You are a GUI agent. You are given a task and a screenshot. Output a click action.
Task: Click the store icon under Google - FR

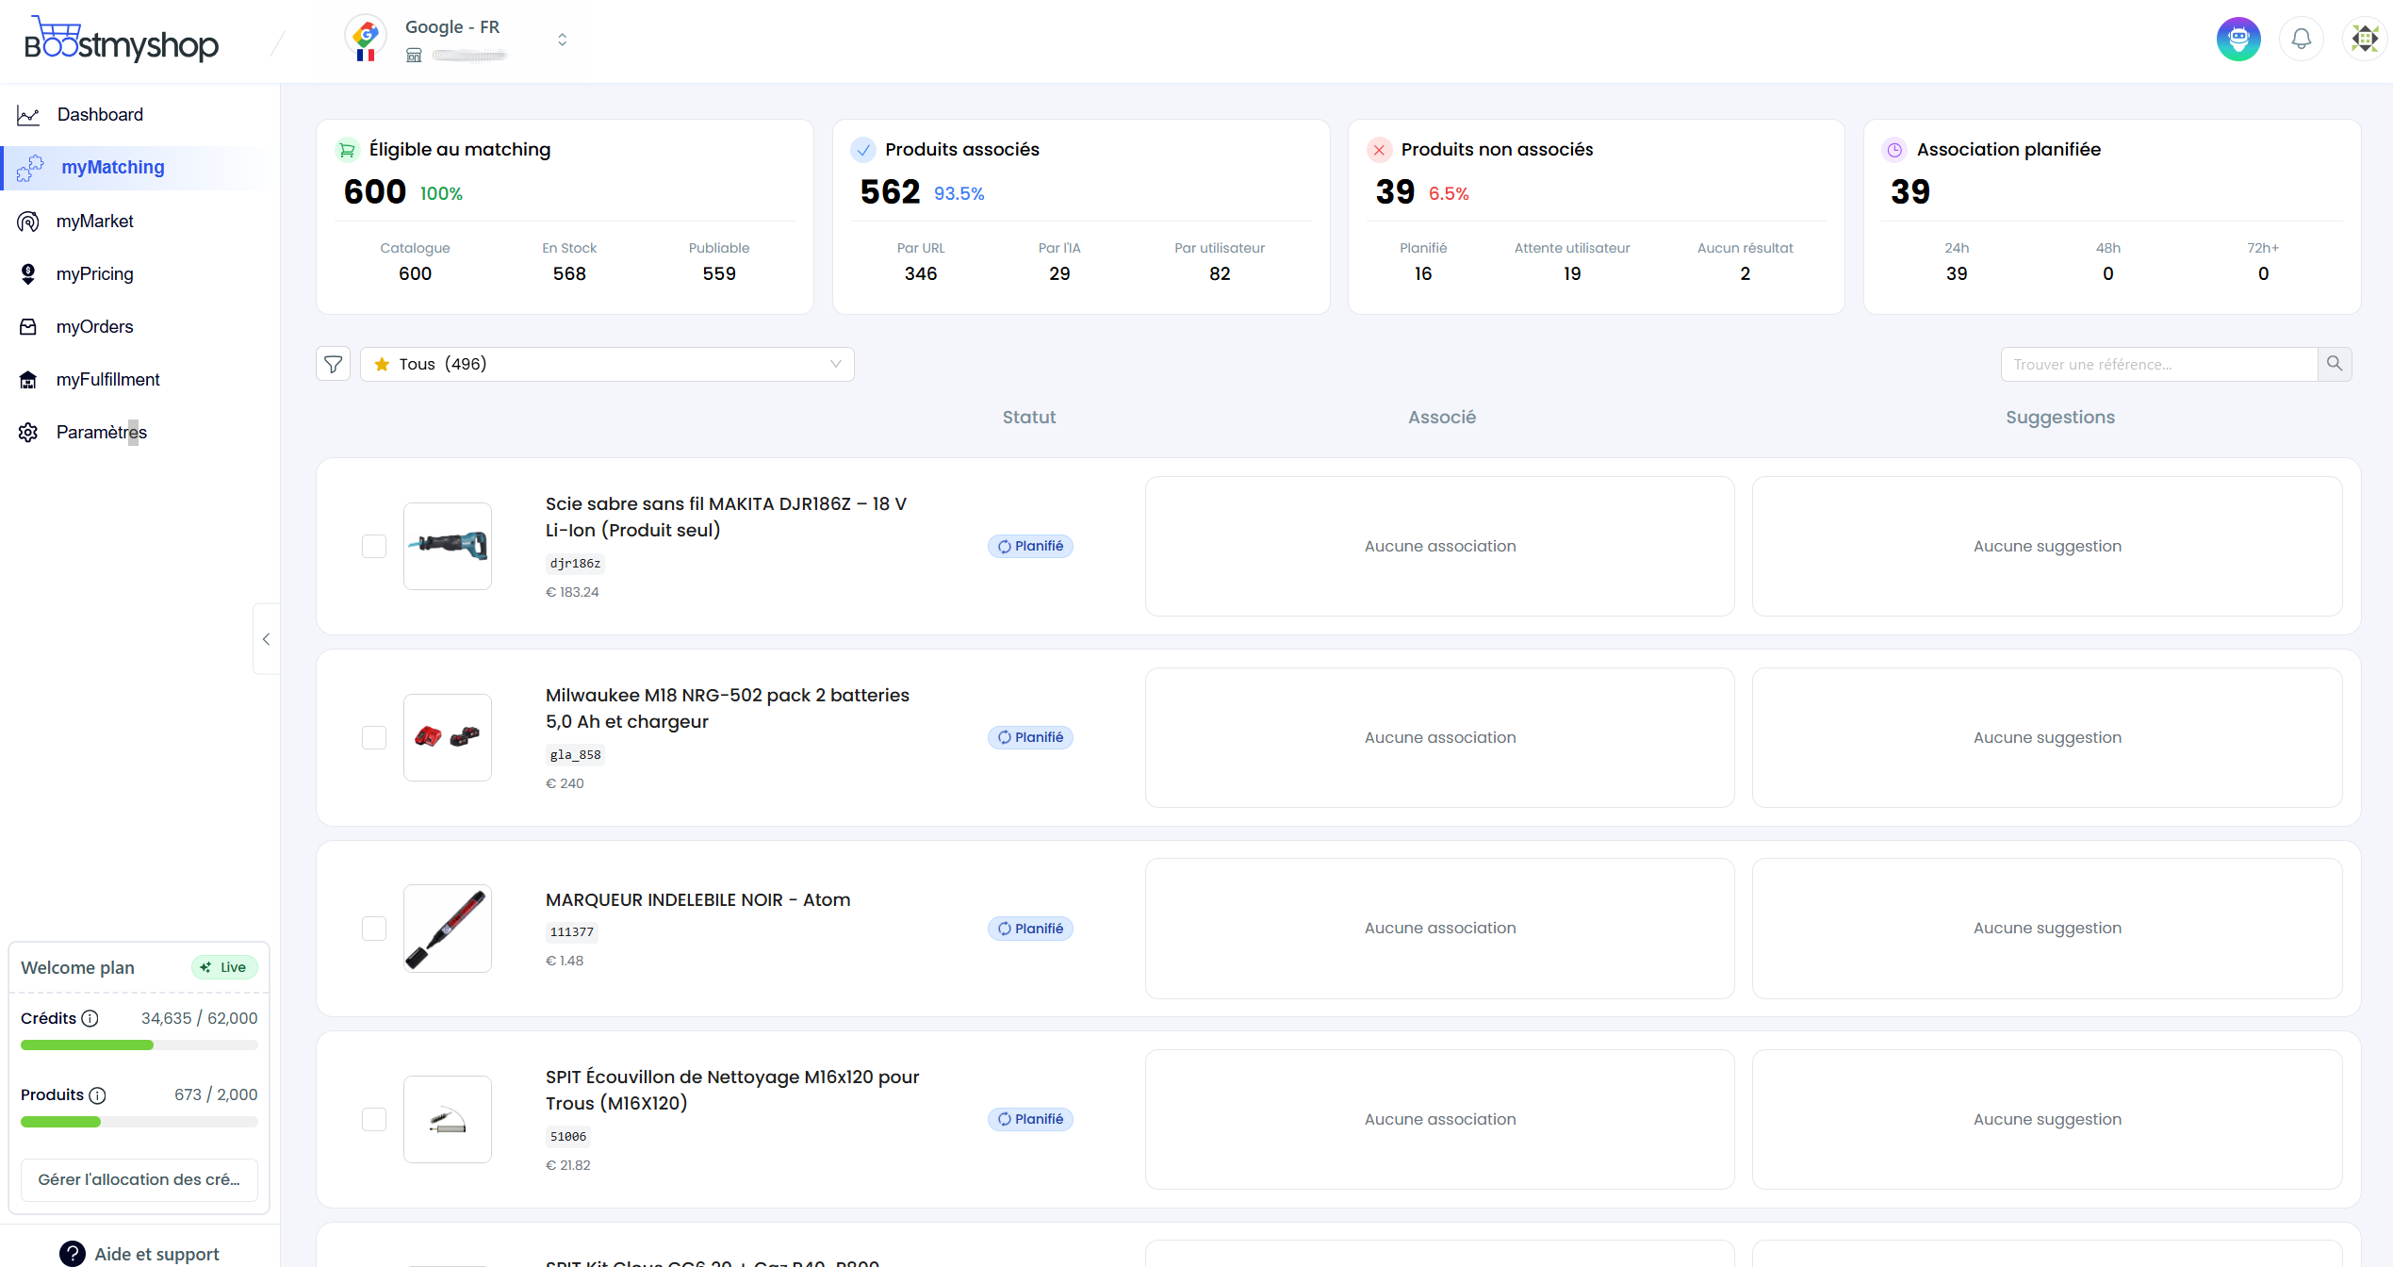point(414,56)
